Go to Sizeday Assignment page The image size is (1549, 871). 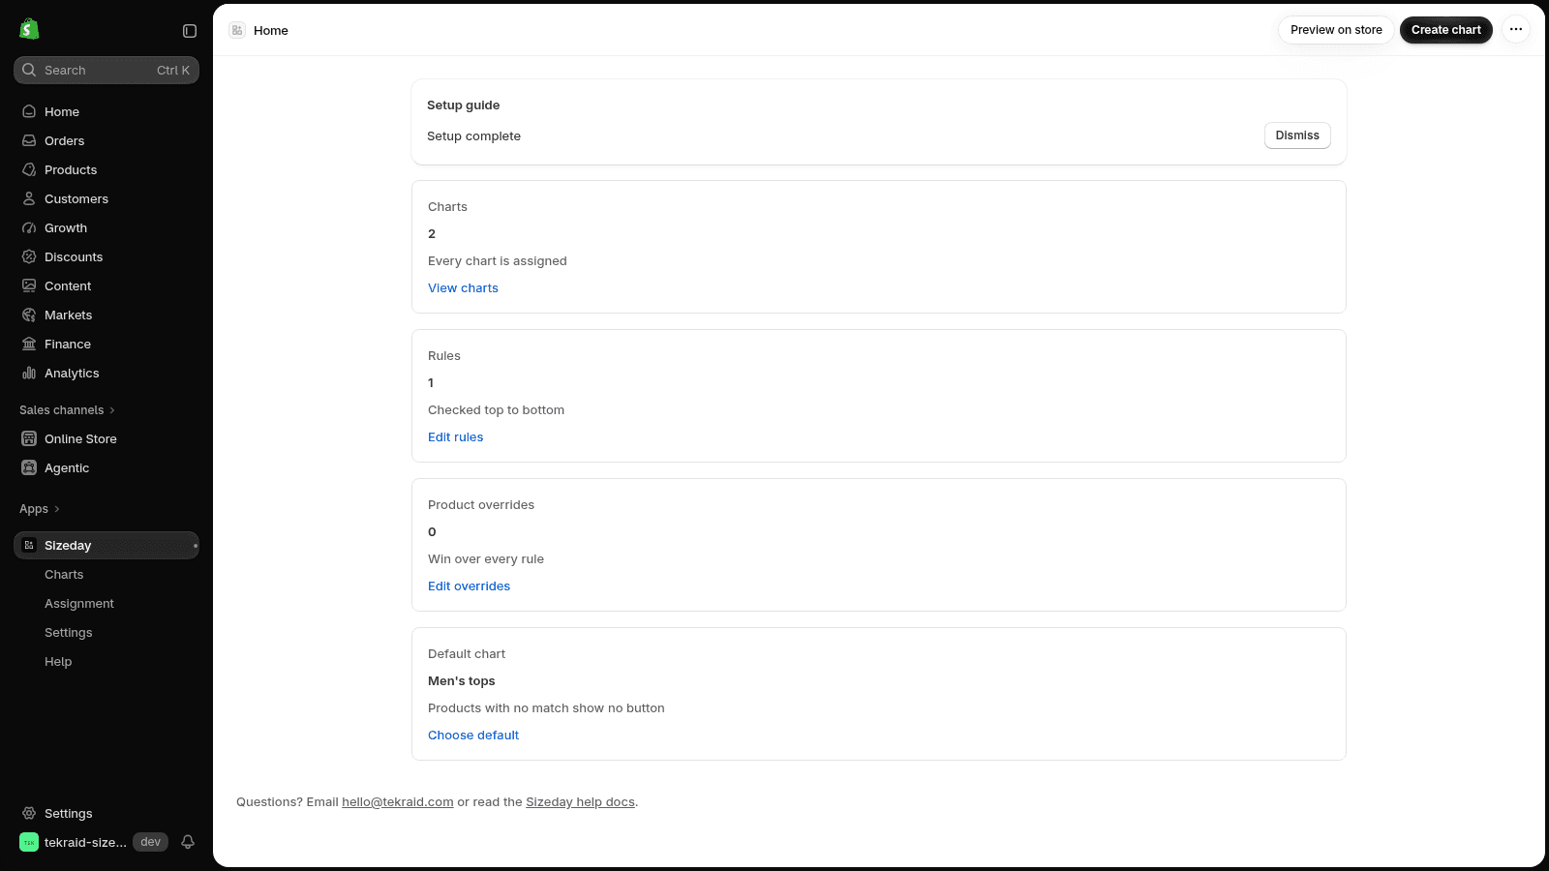[79, 604]
